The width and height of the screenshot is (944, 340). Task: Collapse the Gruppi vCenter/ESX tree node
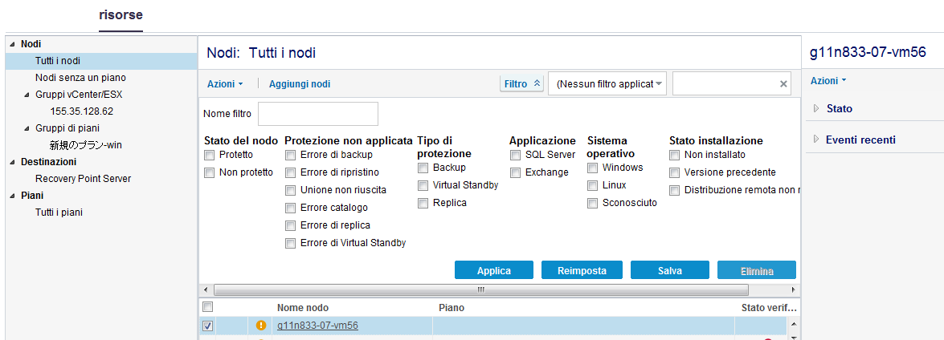click(x=27, y=94)
